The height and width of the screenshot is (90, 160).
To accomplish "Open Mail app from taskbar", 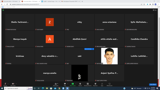I will (x=55, y=88).
